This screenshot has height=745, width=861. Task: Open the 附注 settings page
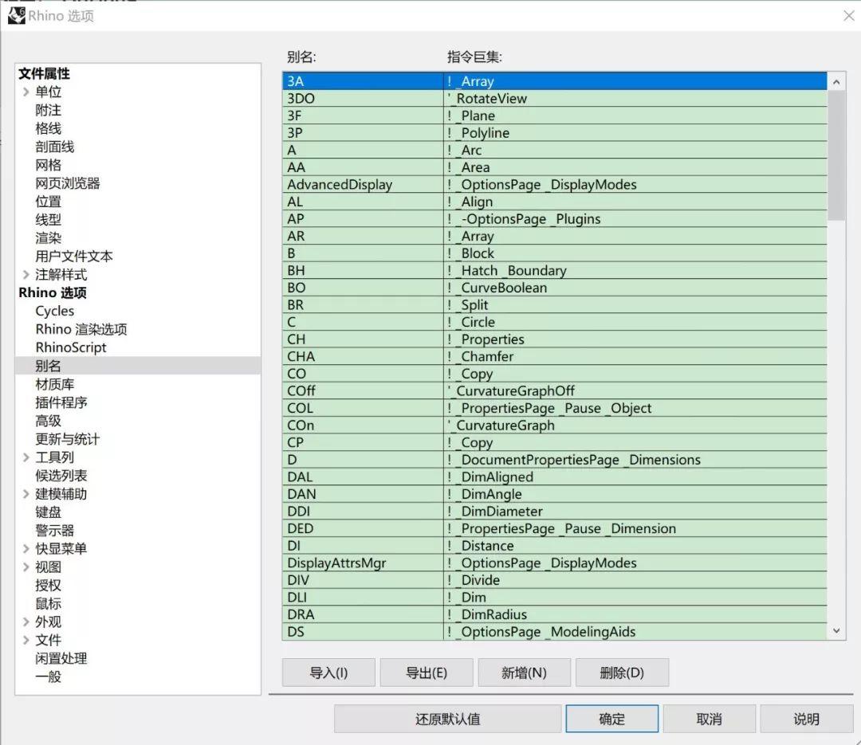[49, 110]
